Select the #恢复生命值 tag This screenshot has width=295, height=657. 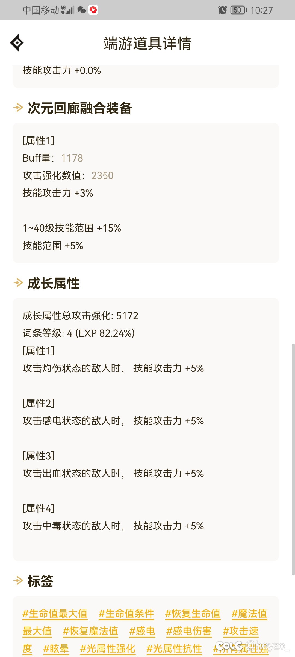(x=193, y=613)
